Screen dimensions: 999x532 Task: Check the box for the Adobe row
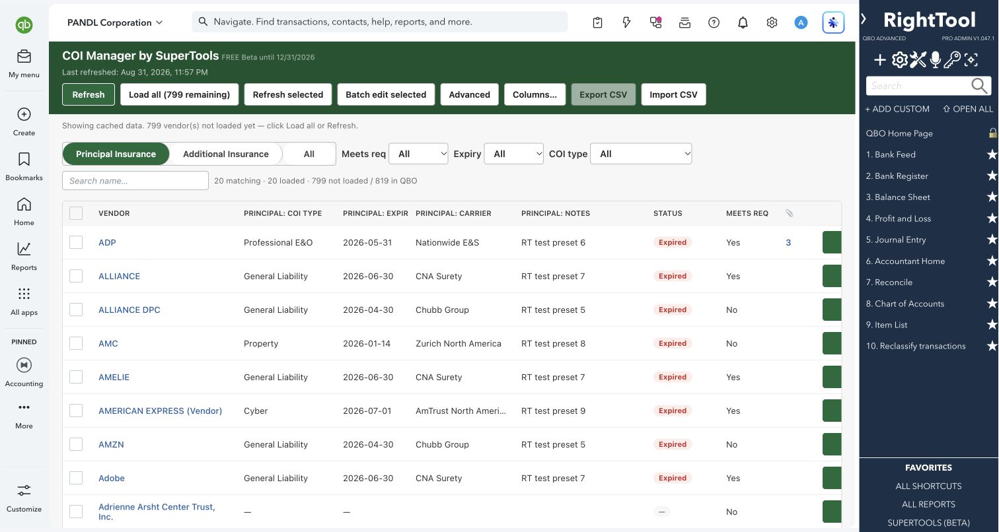(x=76, y=478)
